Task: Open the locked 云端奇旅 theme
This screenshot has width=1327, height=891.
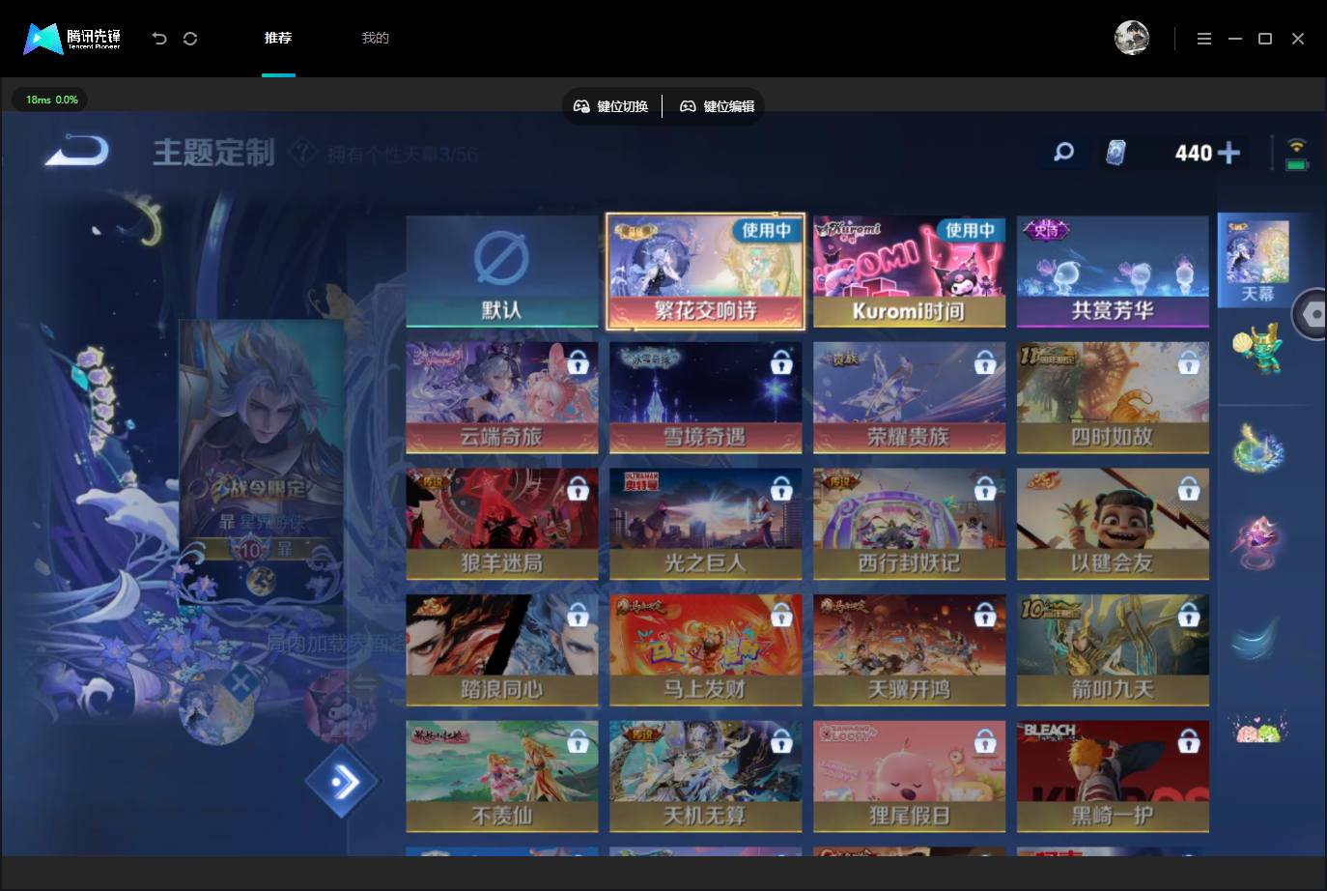Action: pos(502,397)
